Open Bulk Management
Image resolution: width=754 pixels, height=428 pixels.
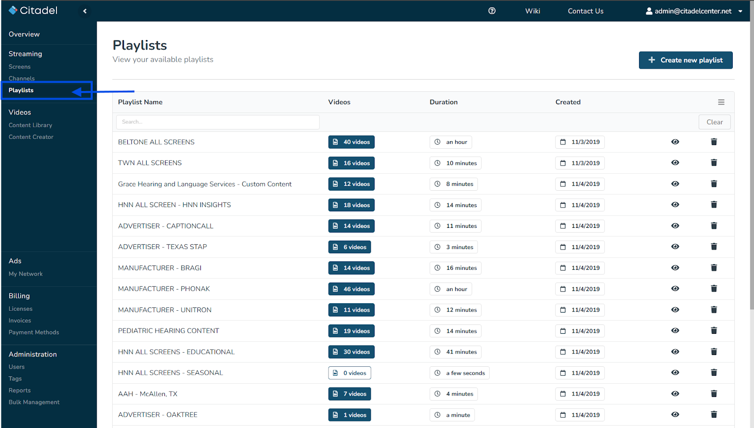(x=34, y=402)
